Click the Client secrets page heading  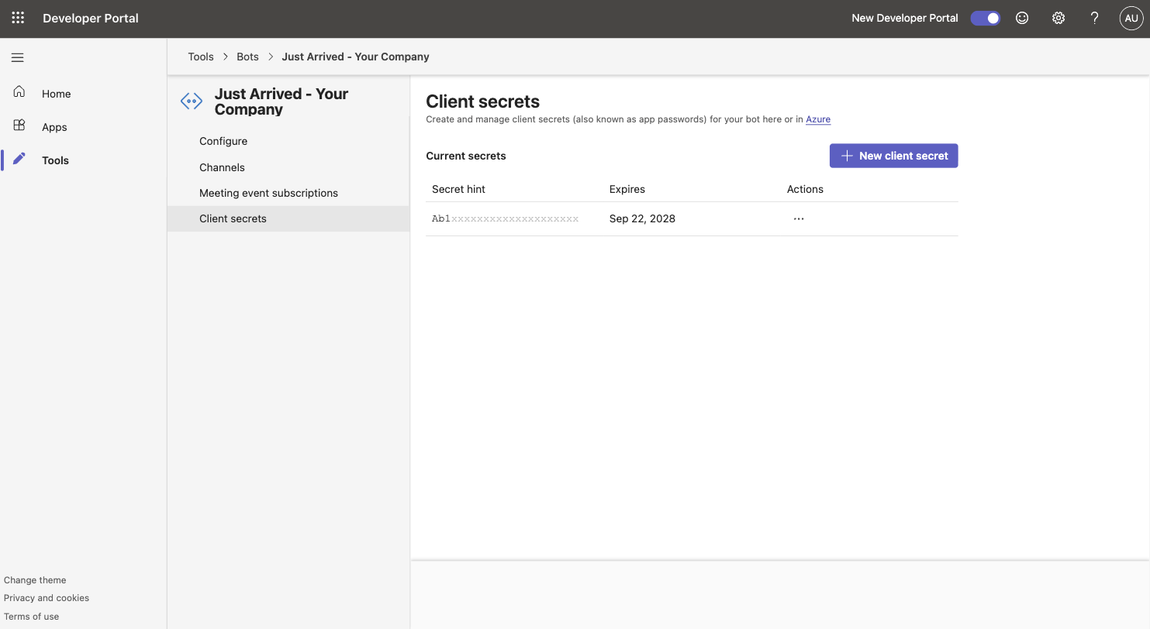(x=483, y=101)
